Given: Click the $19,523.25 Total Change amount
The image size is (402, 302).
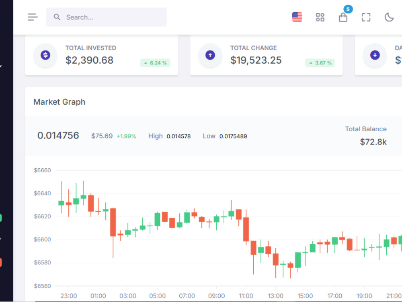Looking at the screenshot, I should [x=256, y=60].
